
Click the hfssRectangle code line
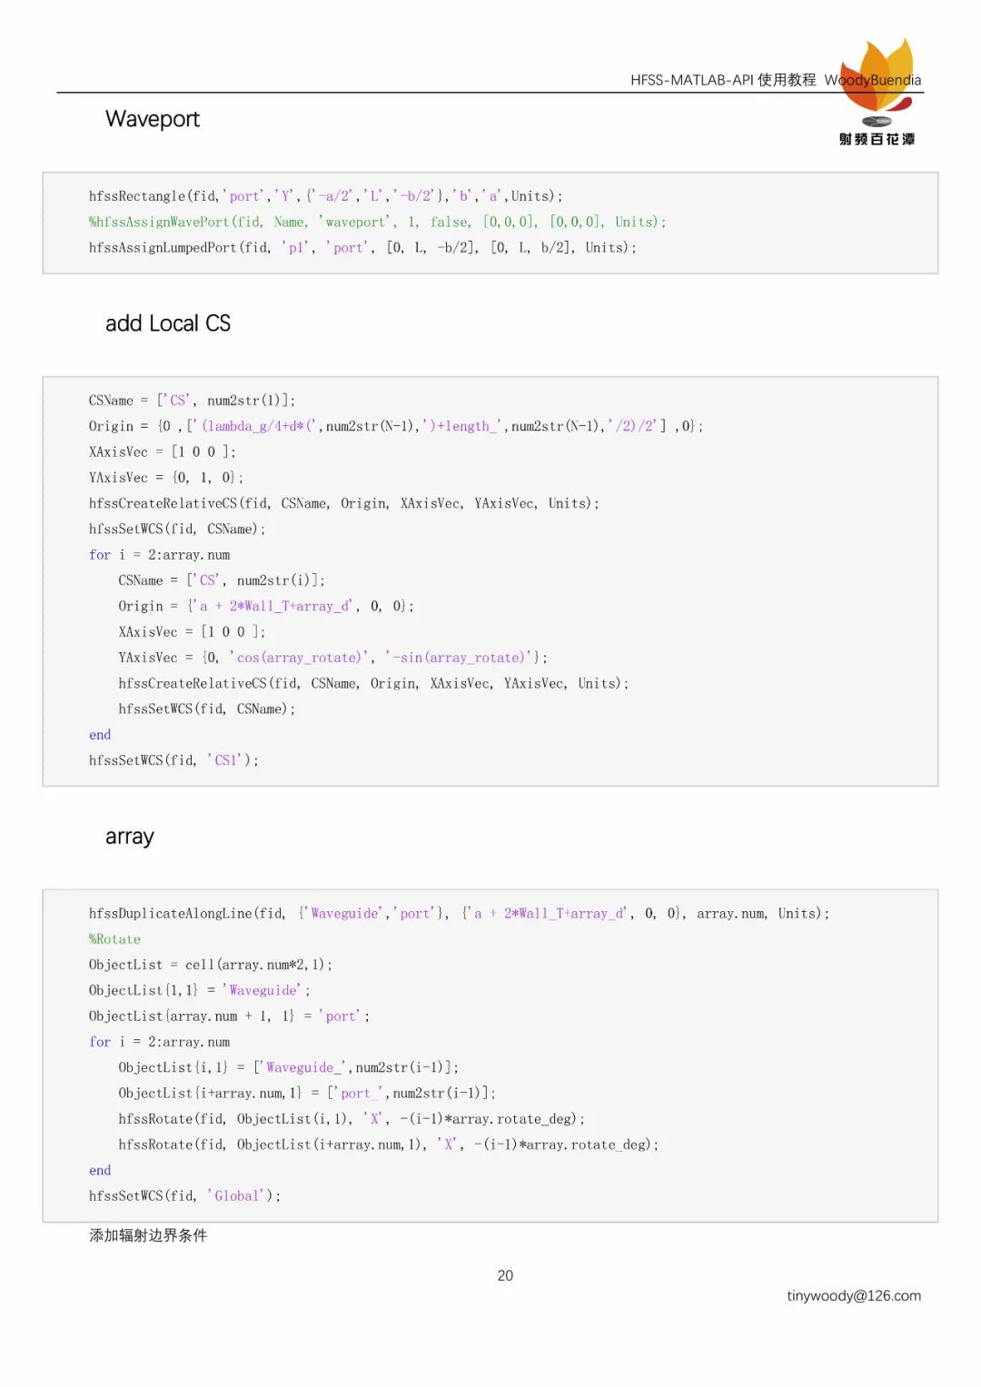(325, 196)
